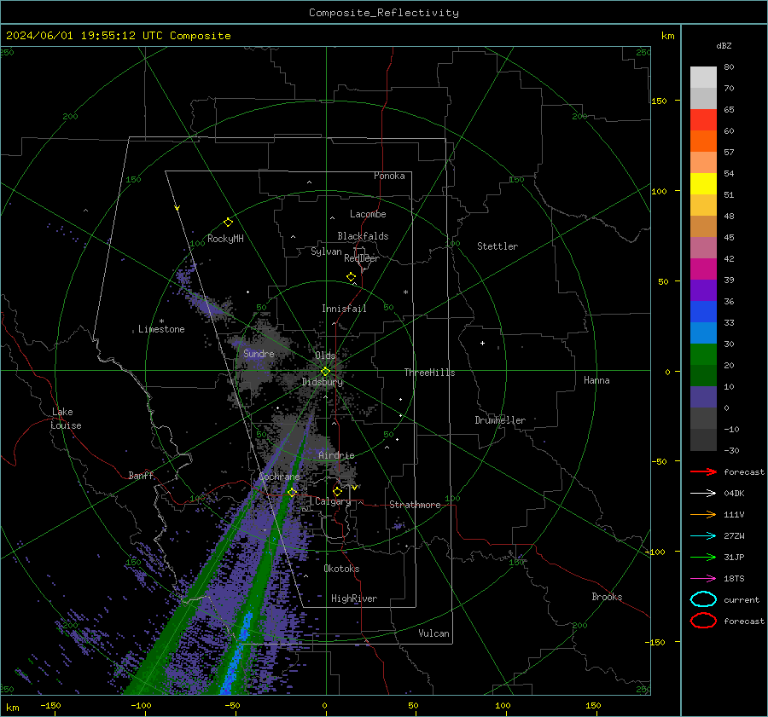The height and width of the screenshot is (717, 768).
Task: Click the Cochrane city label
Action: tap(279, 477)
